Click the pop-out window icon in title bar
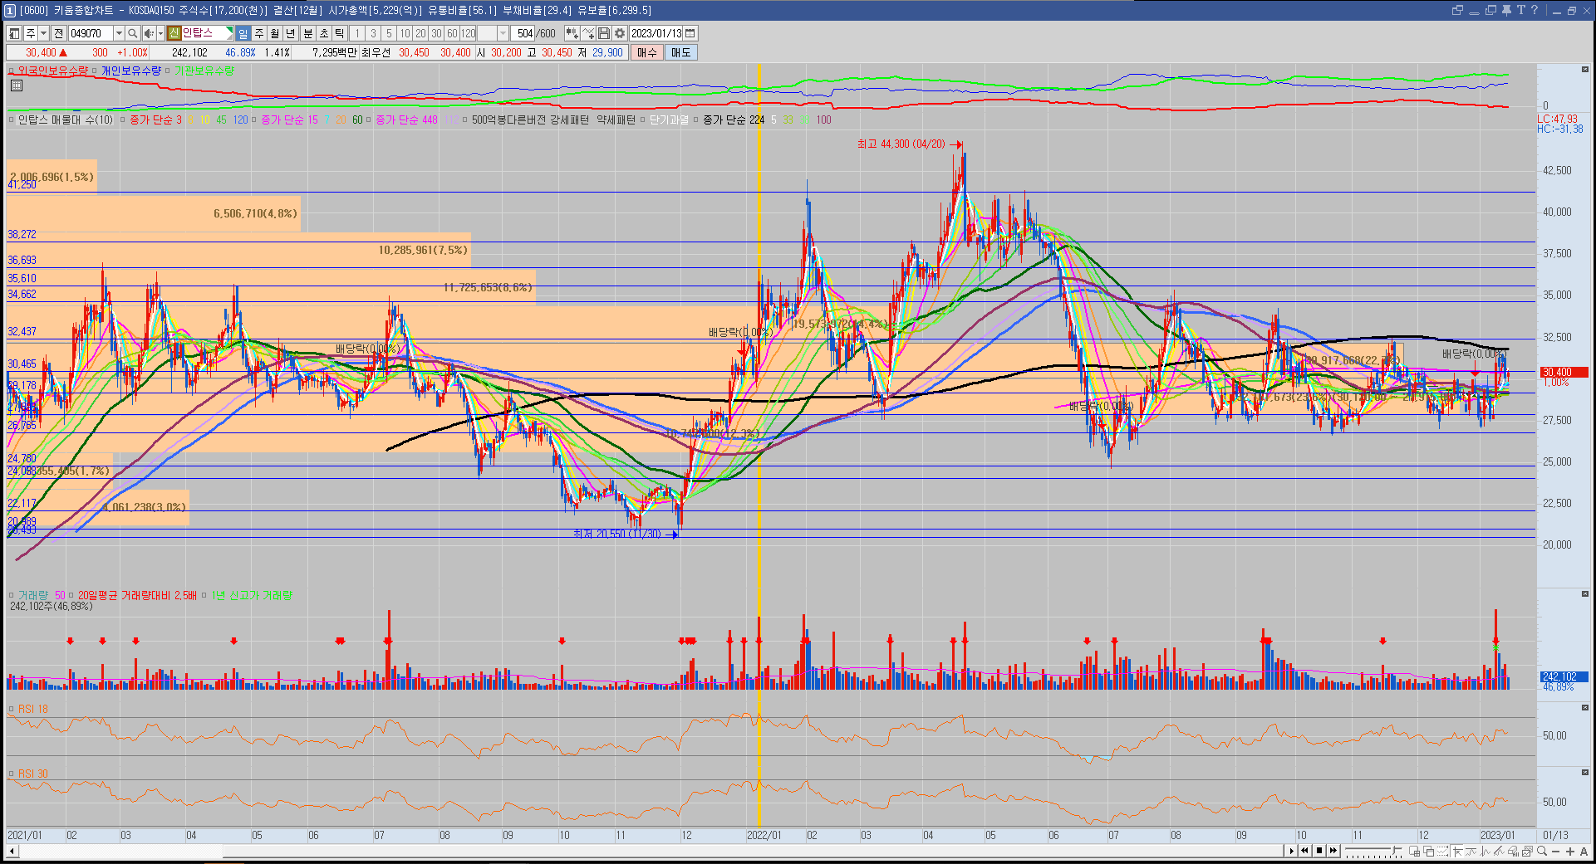The image size is (1596, 864). 1457,10
